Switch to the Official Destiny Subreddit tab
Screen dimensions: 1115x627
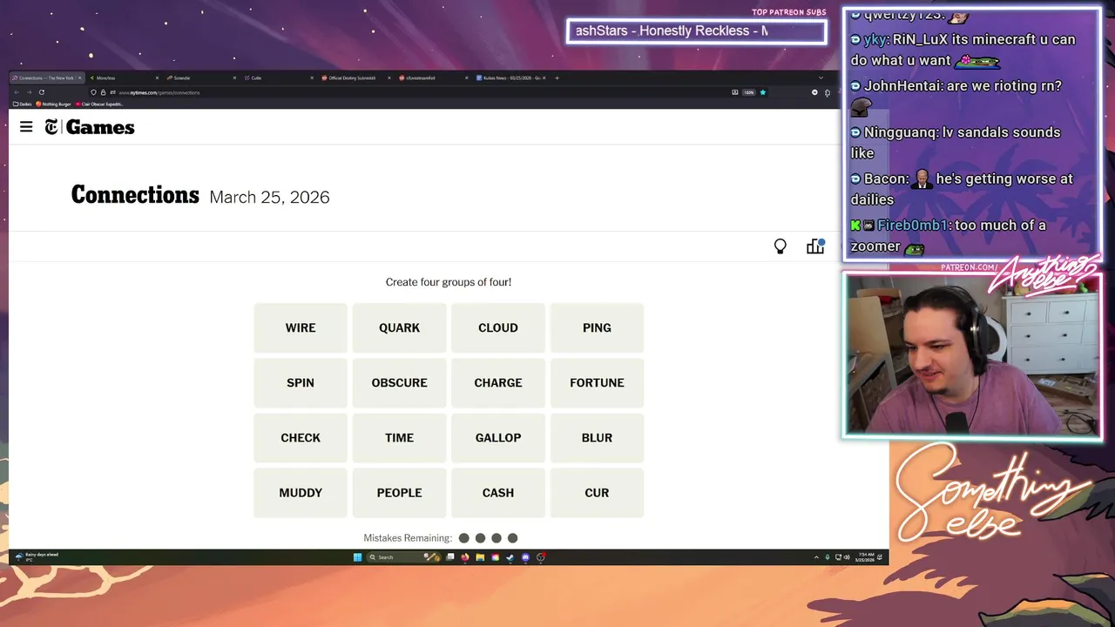point(356,78)
